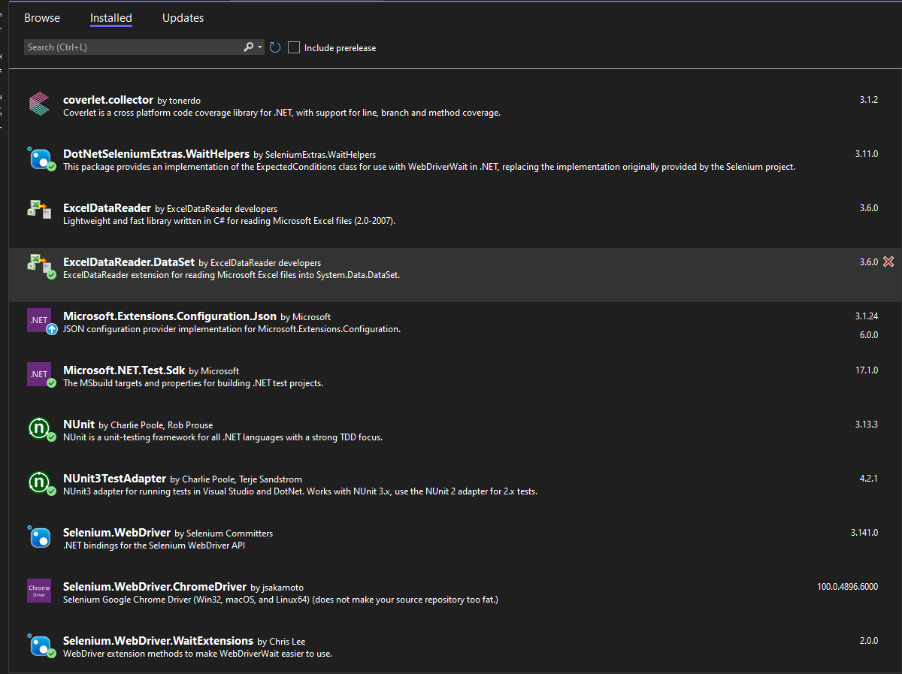Viewport: 902px width, 674px height.
Task: Select DotNetSeleniumExtras.WaitHelpers package name
Action: (156, 153)
